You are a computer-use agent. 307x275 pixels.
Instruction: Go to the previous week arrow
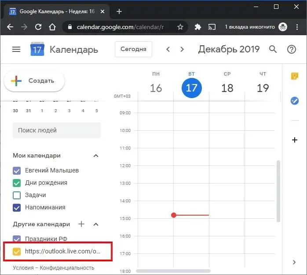[x=168, y=49]
